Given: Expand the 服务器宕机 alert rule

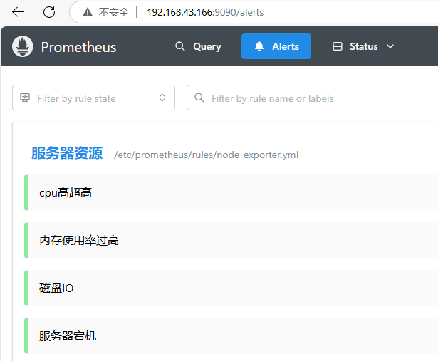Looking at the screenshot, I should (x=231, y=335).
